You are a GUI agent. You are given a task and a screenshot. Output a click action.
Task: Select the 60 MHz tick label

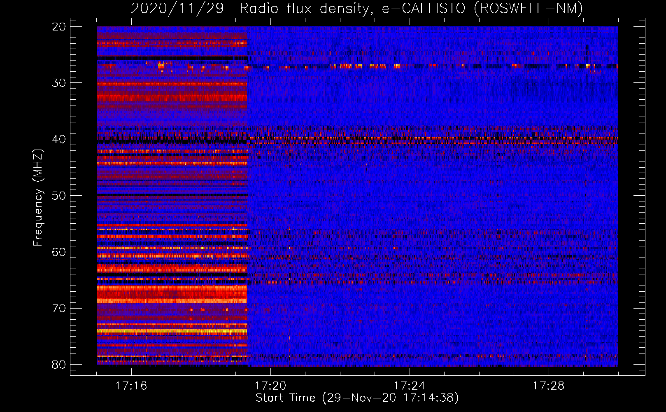point(59,252)
